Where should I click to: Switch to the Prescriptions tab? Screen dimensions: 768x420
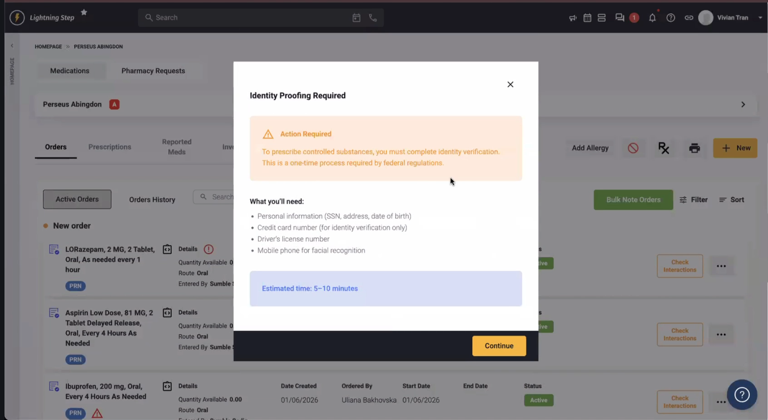coord(109,147)
